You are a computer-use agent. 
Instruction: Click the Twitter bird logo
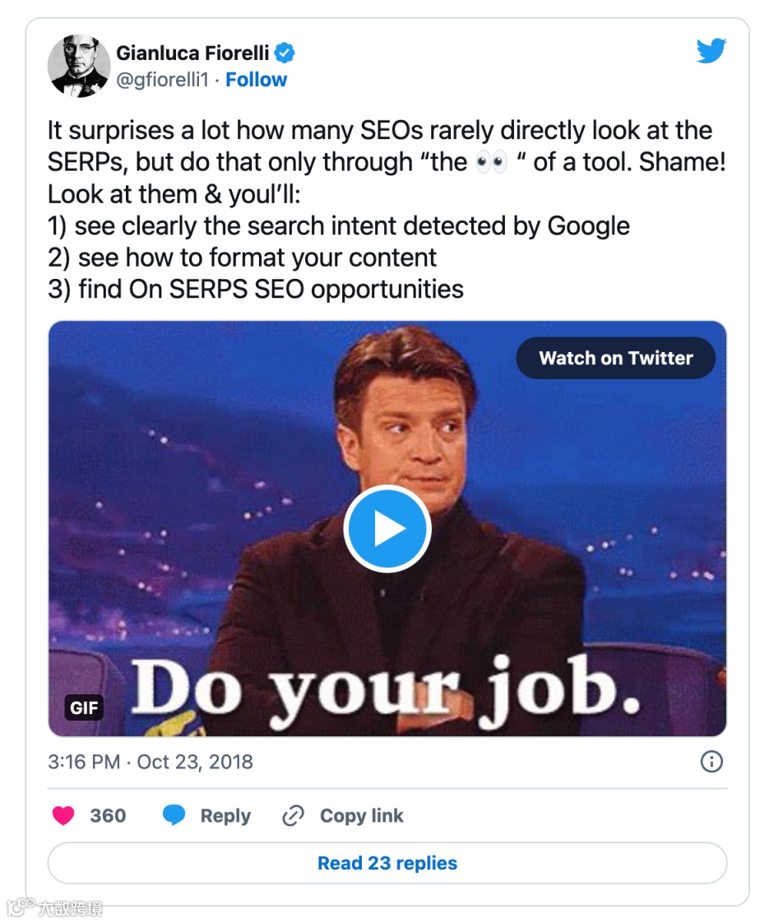pos(711,52)
